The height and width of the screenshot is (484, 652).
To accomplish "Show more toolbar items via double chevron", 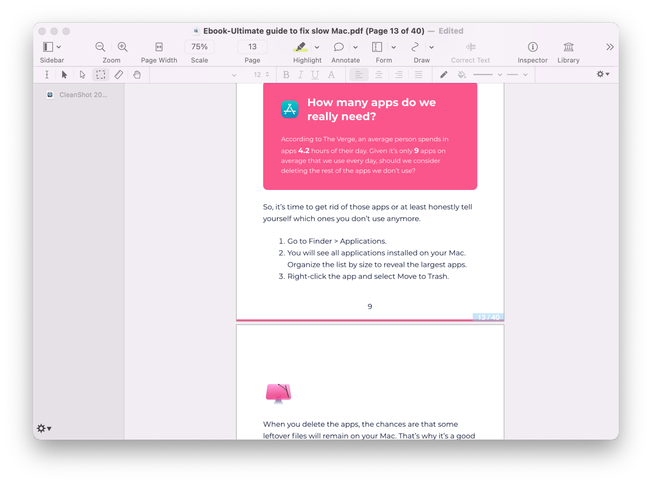I will click(x=610, y=47).
